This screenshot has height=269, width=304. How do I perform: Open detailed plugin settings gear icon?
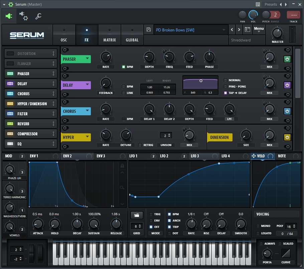(x=24, y=16)
